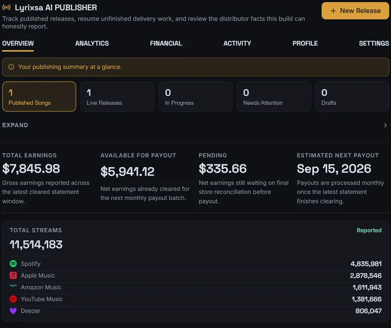Click the YouTube Music row label
This screenshot has height=328, width=391.
[42, 299]
